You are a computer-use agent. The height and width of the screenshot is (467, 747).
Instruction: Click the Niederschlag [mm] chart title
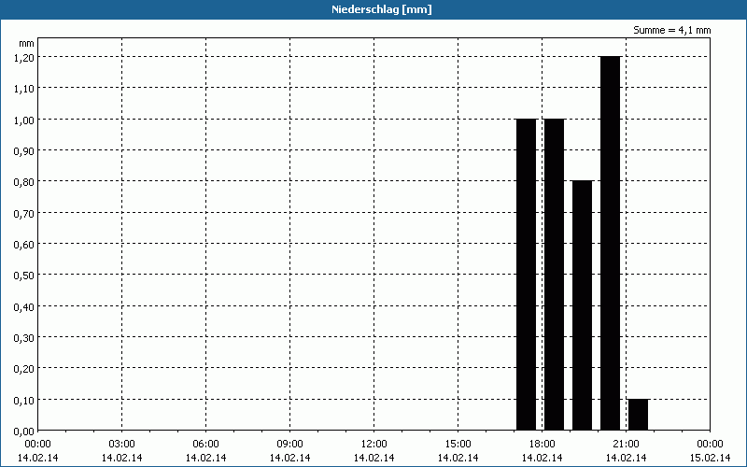coord(382,9)
